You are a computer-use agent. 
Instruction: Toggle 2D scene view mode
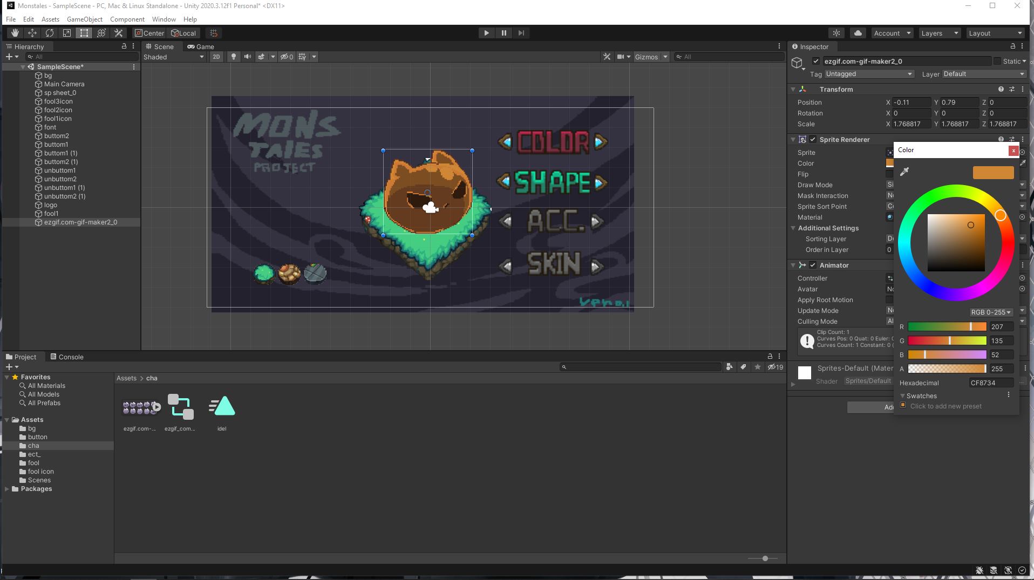coord(216,57)
